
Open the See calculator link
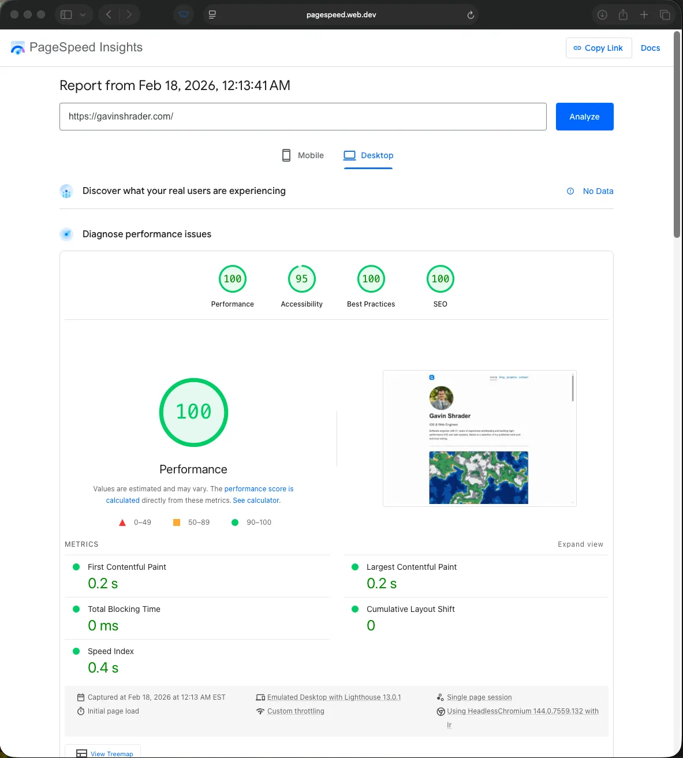(255, 501)
